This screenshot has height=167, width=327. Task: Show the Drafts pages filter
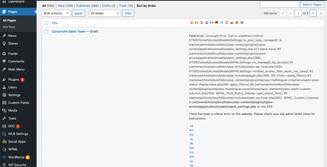[106, 6]
